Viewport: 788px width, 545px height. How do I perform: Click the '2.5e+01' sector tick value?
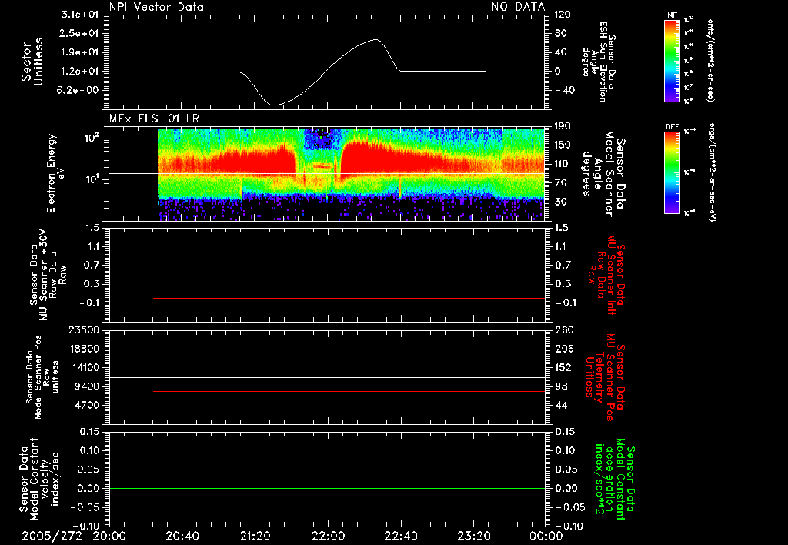click(79, 33)
